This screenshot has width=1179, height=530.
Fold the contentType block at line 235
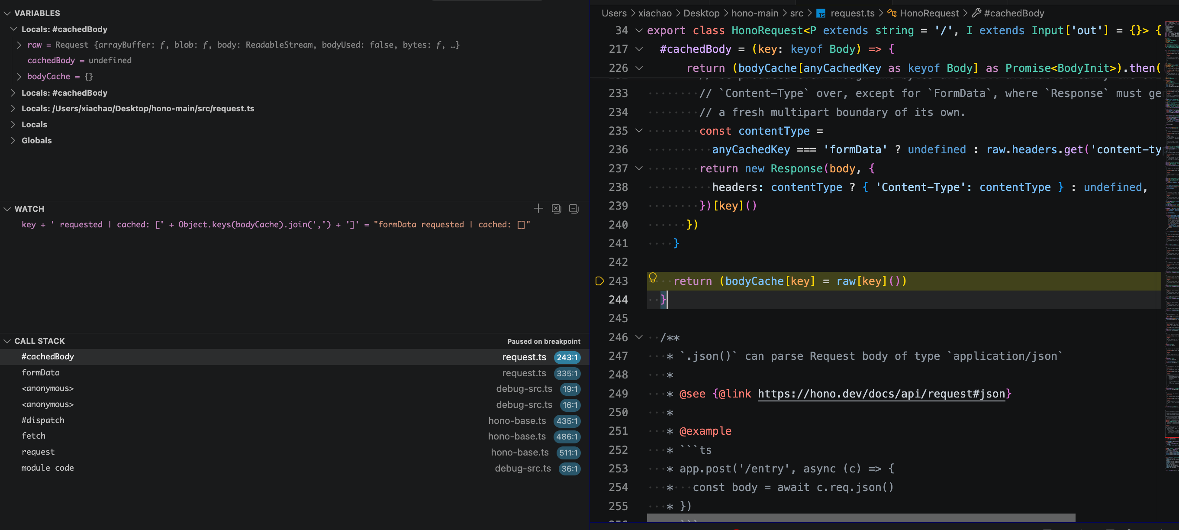pyautogui.click(x=639, y=131)
